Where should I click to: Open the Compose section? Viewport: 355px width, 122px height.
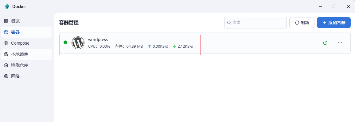click(x=26, y=43)
